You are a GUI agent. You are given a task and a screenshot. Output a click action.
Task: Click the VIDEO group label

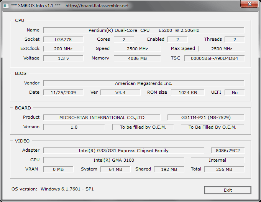click(x=22, y=141)
